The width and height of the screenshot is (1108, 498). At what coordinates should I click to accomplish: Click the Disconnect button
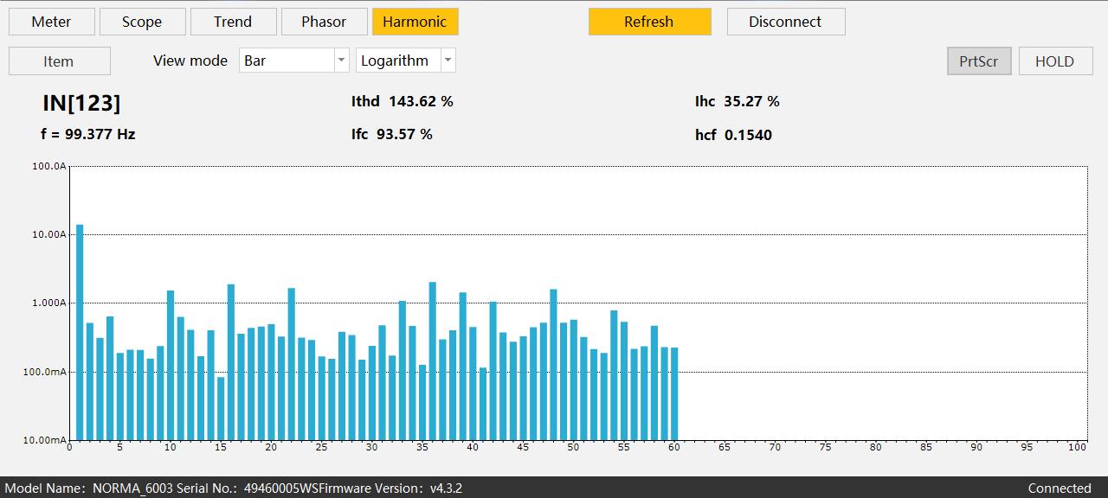(785, 22)
